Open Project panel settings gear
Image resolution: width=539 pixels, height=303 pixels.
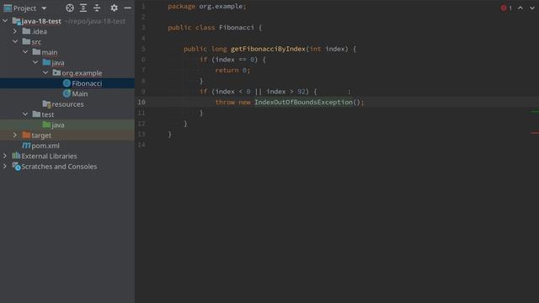coord(115,8)
